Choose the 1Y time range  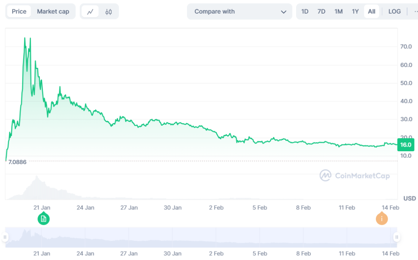coord(355,12)
